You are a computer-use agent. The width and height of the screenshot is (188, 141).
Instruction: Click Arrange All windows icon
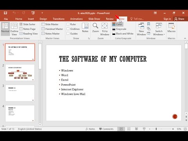148,24
